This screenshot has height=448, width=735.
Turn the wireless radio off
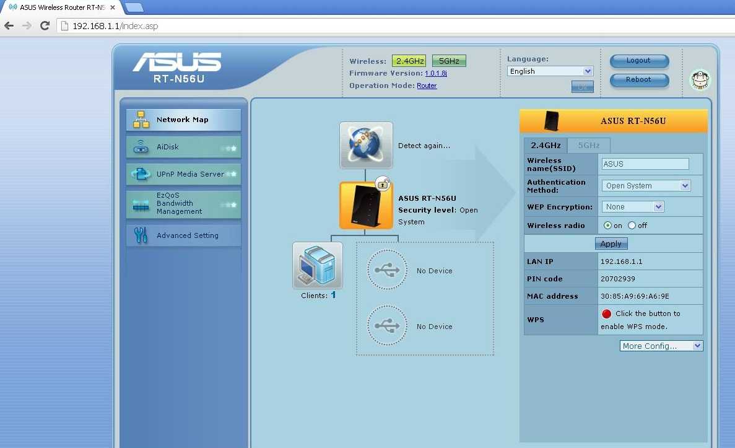(632, 226)
